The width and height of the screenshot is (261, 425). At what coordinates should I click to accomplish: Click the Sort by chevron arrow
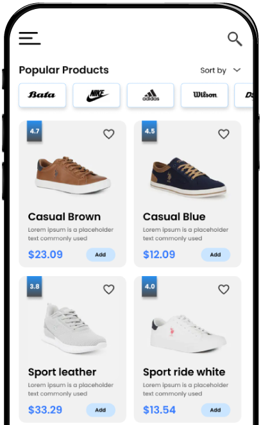coord(237,70)
